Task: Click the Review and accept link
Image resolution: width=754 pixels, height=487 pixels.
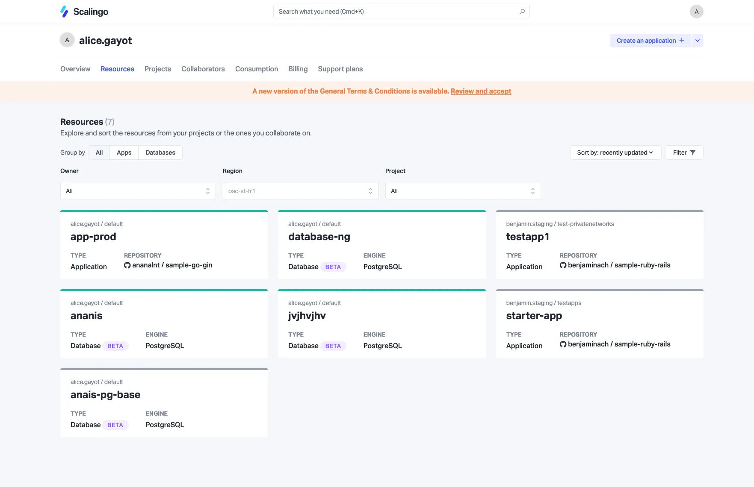Action: [481, 91]
